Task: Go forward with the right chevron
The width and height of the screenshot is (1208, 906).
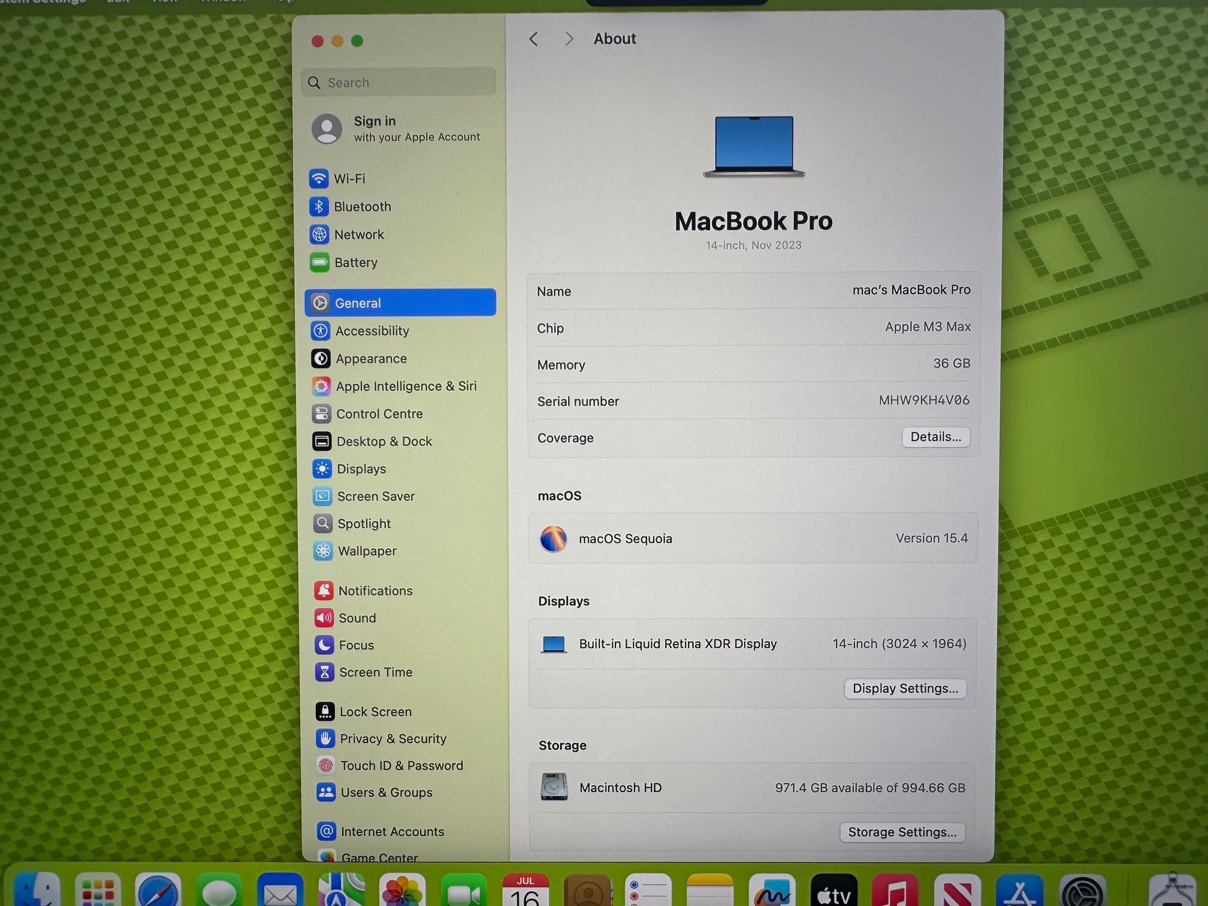Action: pos(569,39)
